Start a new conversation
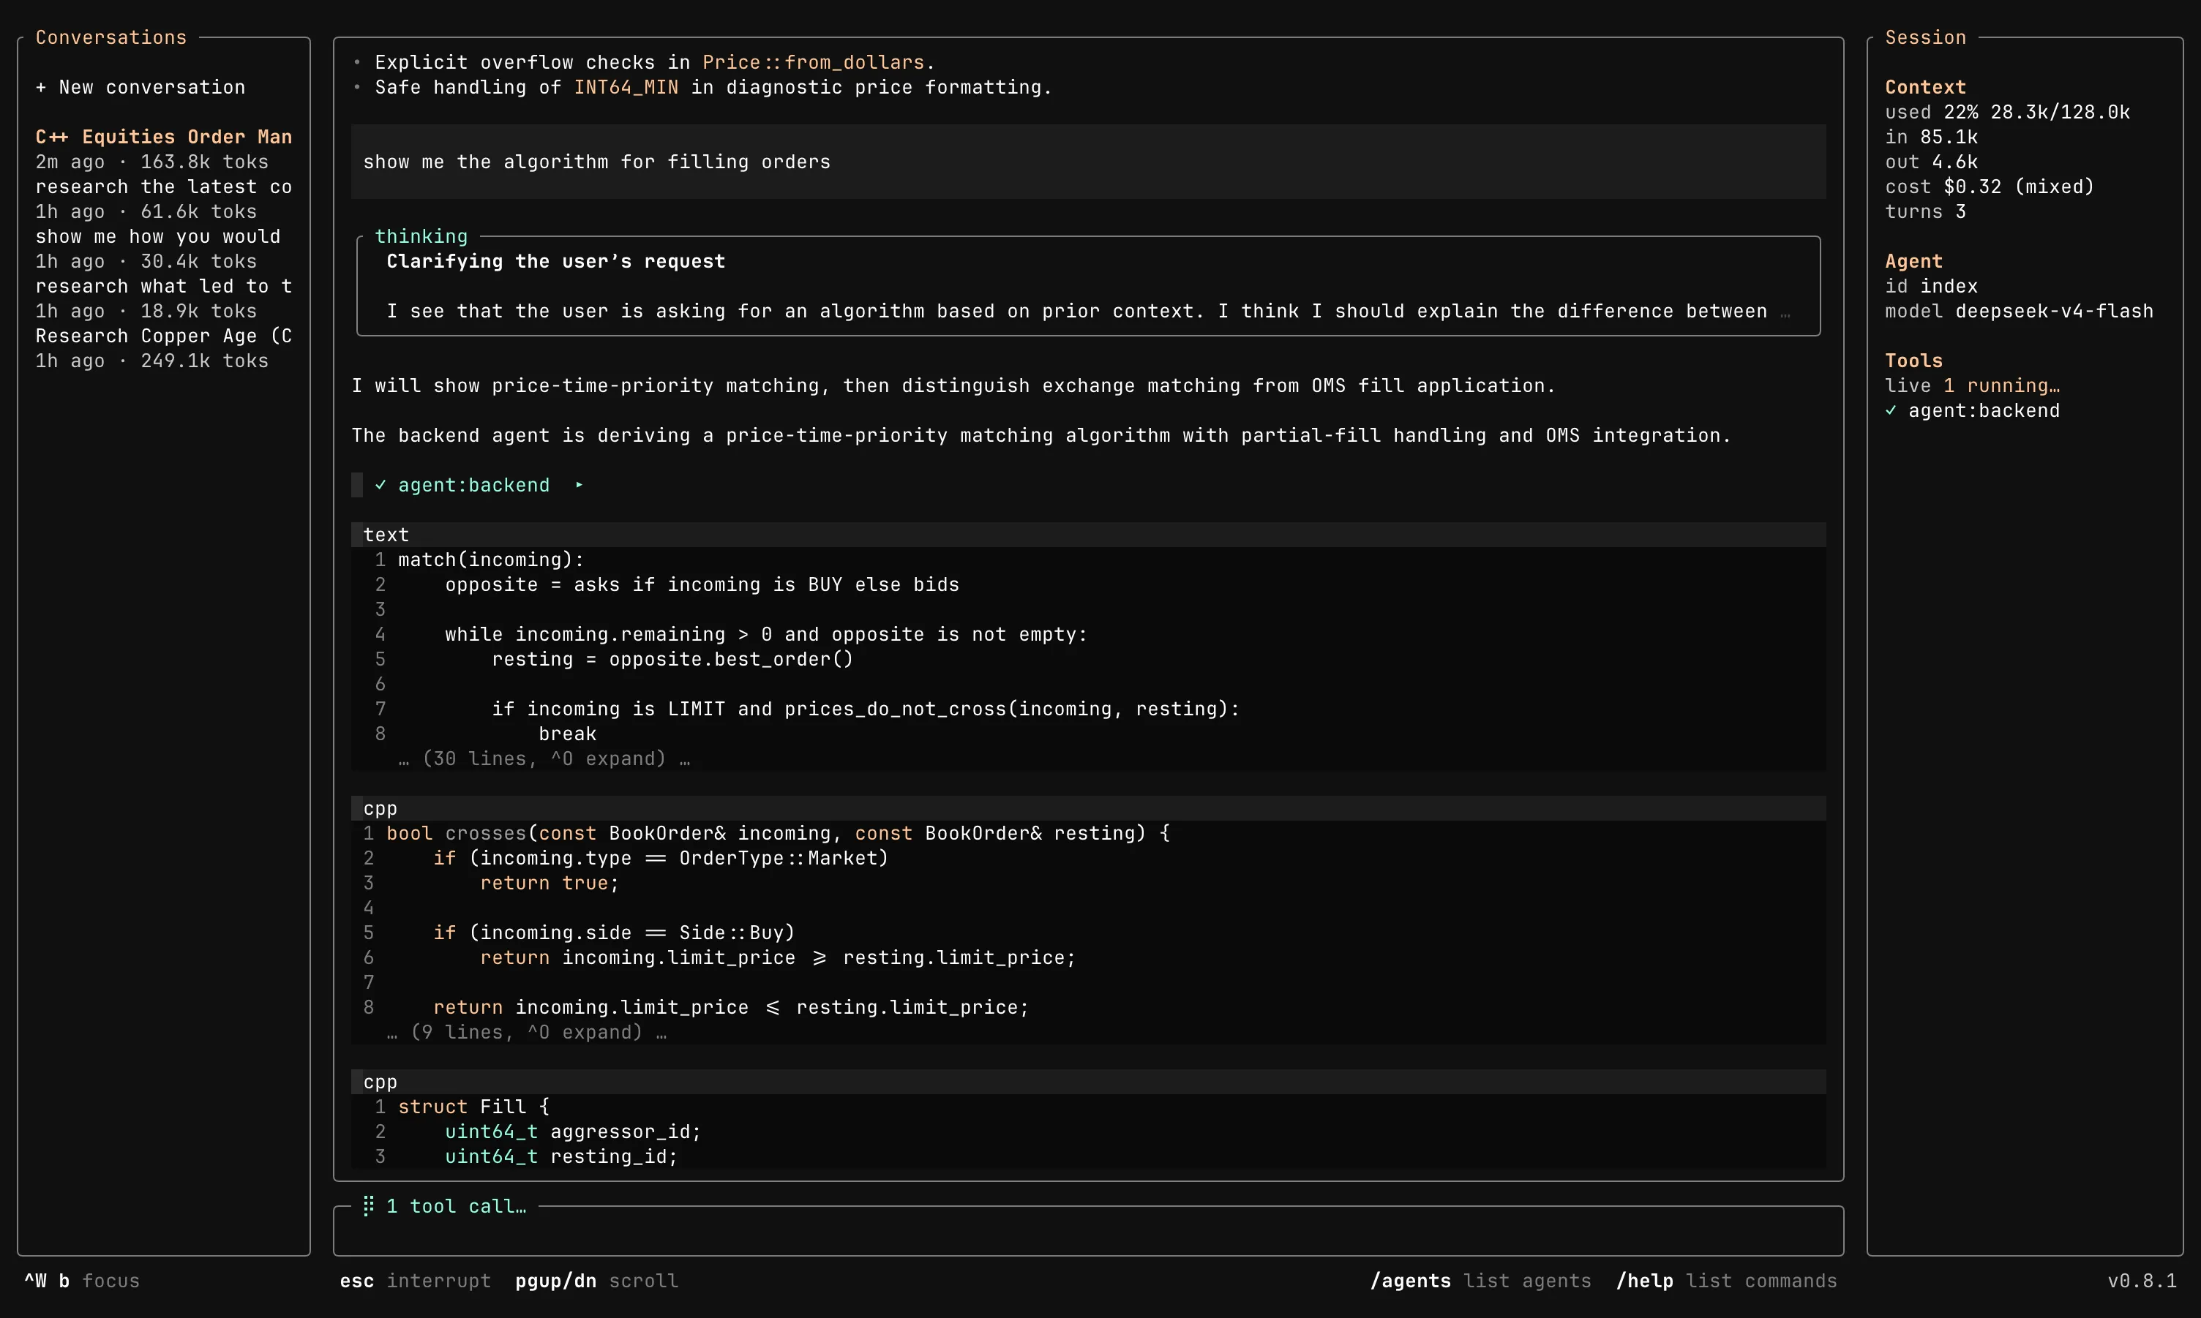2201x1318 pixels. tap(140, 87)
